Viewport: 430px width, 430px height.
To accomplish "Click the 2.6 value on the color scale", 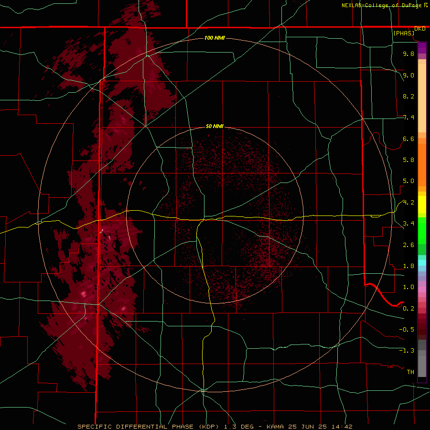I will (408, 245).
